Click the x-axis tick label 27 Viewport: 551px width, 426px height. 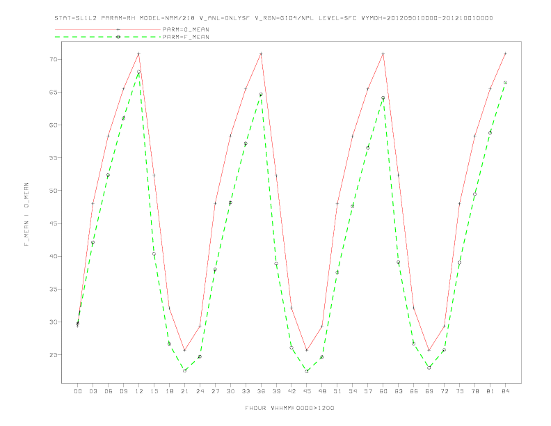pos(215,391)
